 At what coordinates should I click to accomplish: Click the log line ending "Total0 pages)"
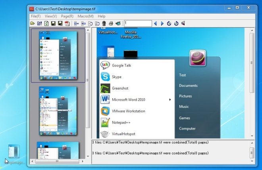[150, 143]
